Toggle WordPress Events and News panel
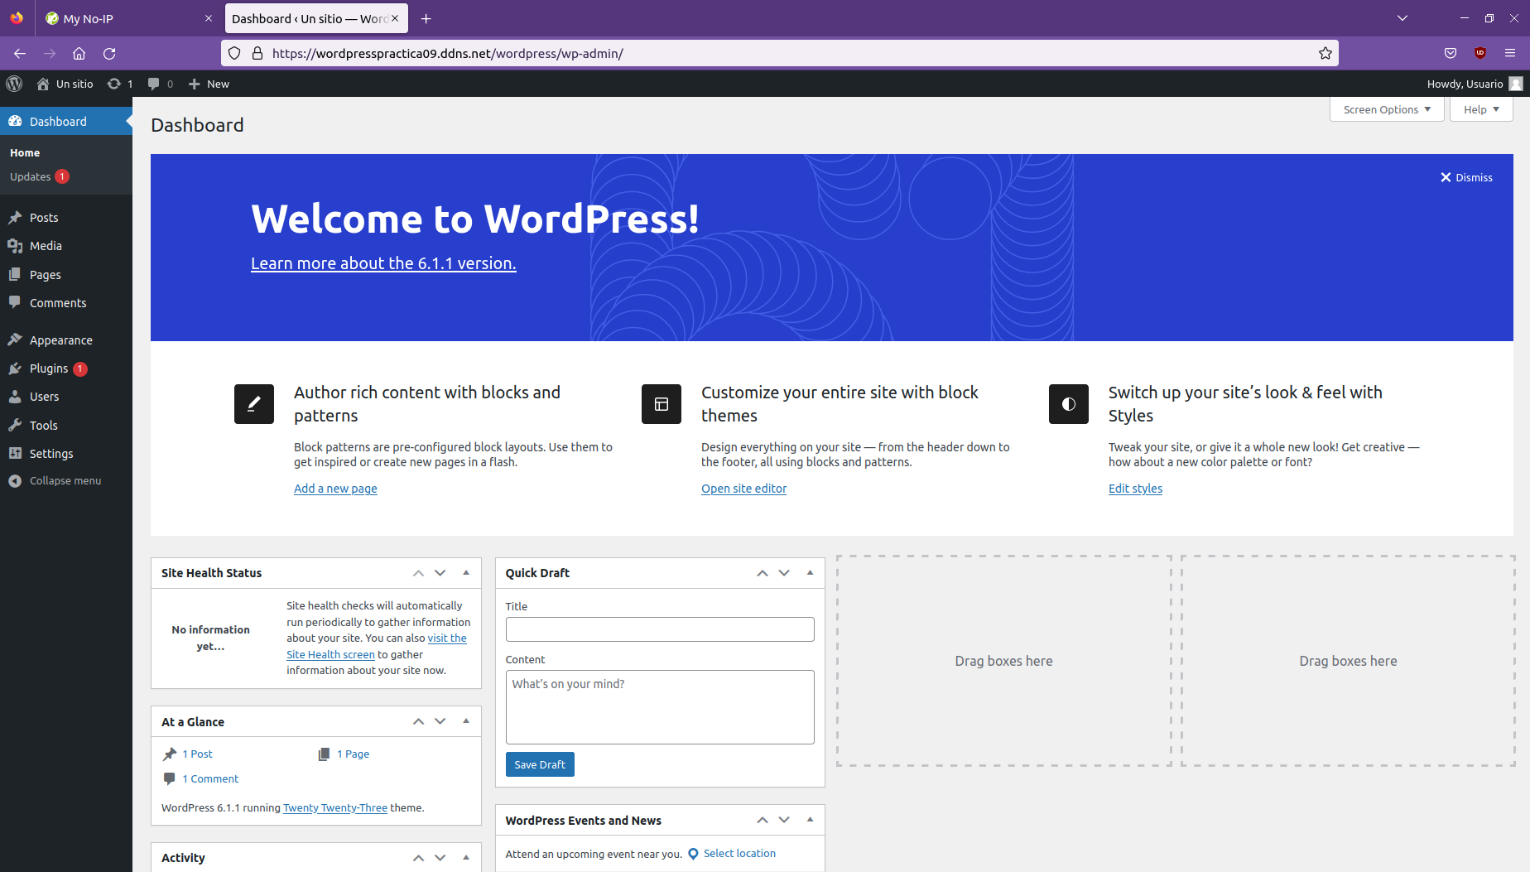Viewport: 1530px width, 872px height. 811,820
